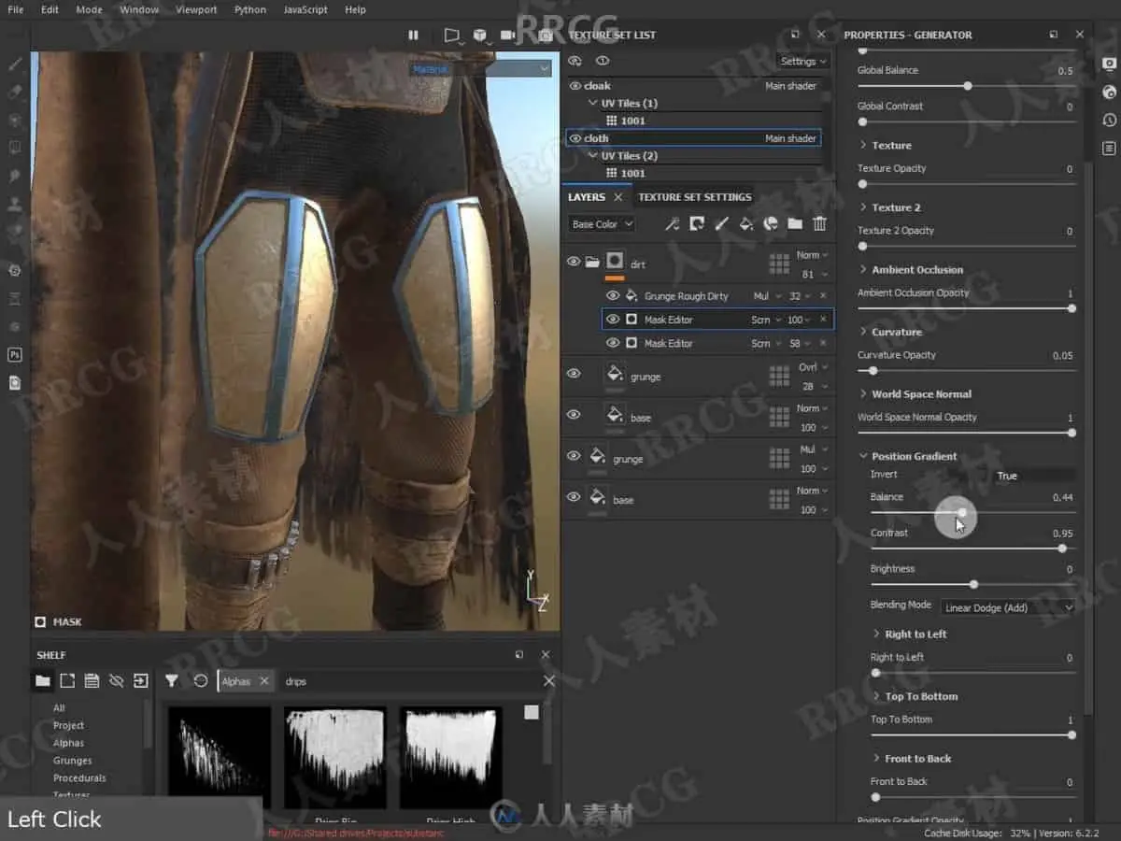
Task: Click the Shelf filter funnel icon
Action: click(x=172, y=681)
